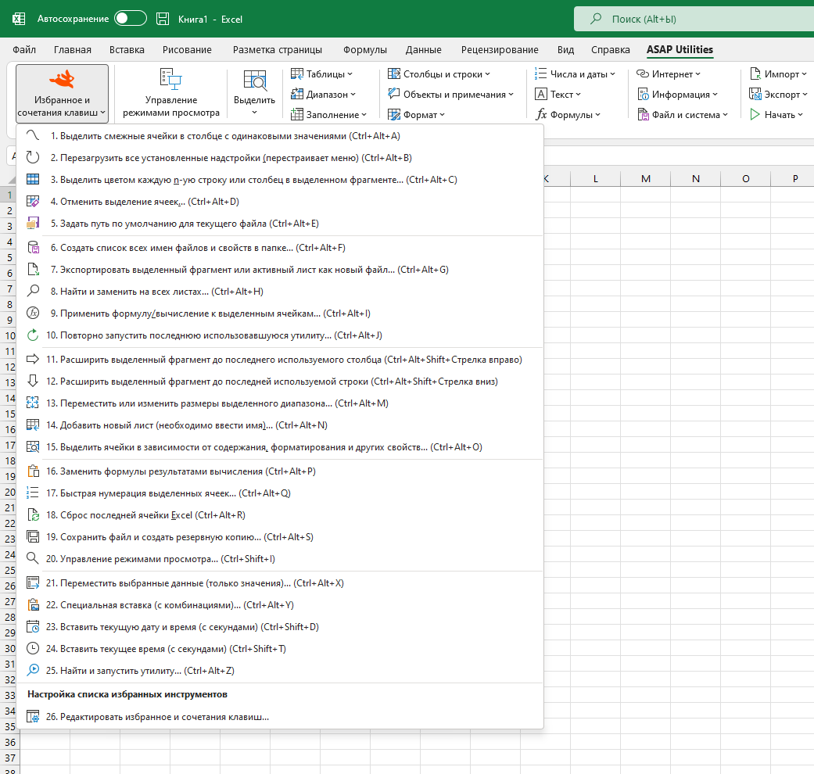Image resolution: width=814 pixels, height=774 pixels.
Task: Click the file list icon of item 6
Action: click(x=33, y=247)
